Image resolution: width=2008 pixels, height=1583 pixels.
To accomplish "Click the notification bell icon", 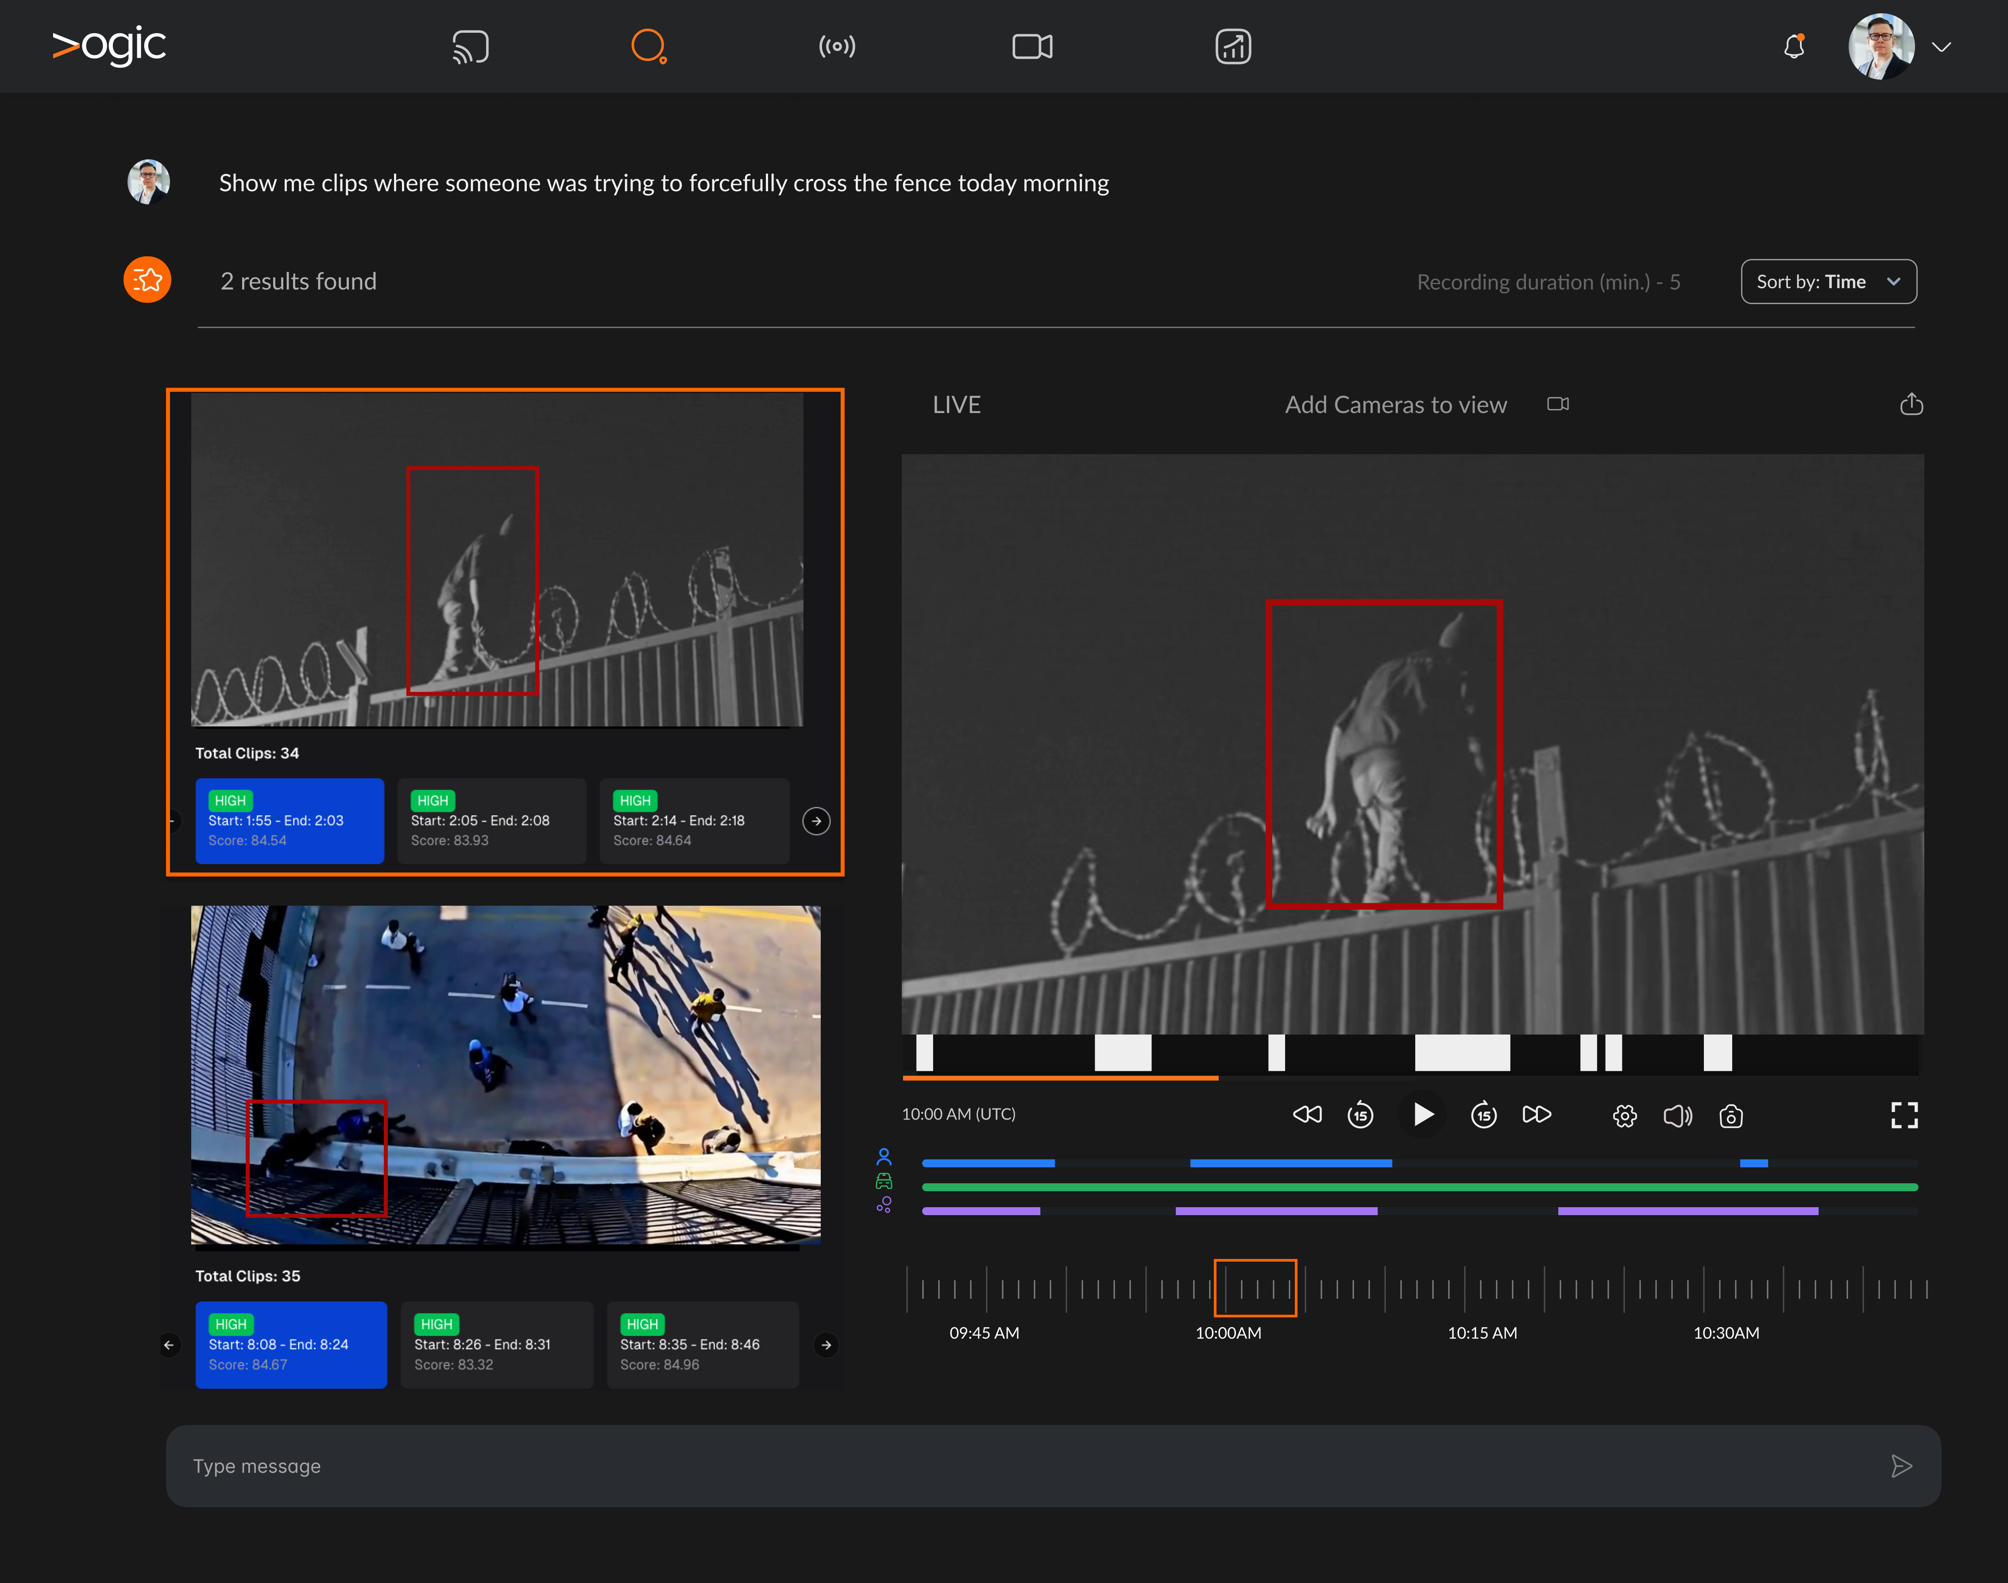I will pyautogui.click(x=1794, y=46).
